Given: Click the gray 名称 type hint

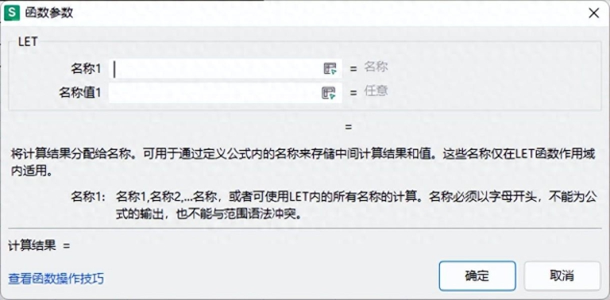Looking at the screenshot, I should (376, 67).
